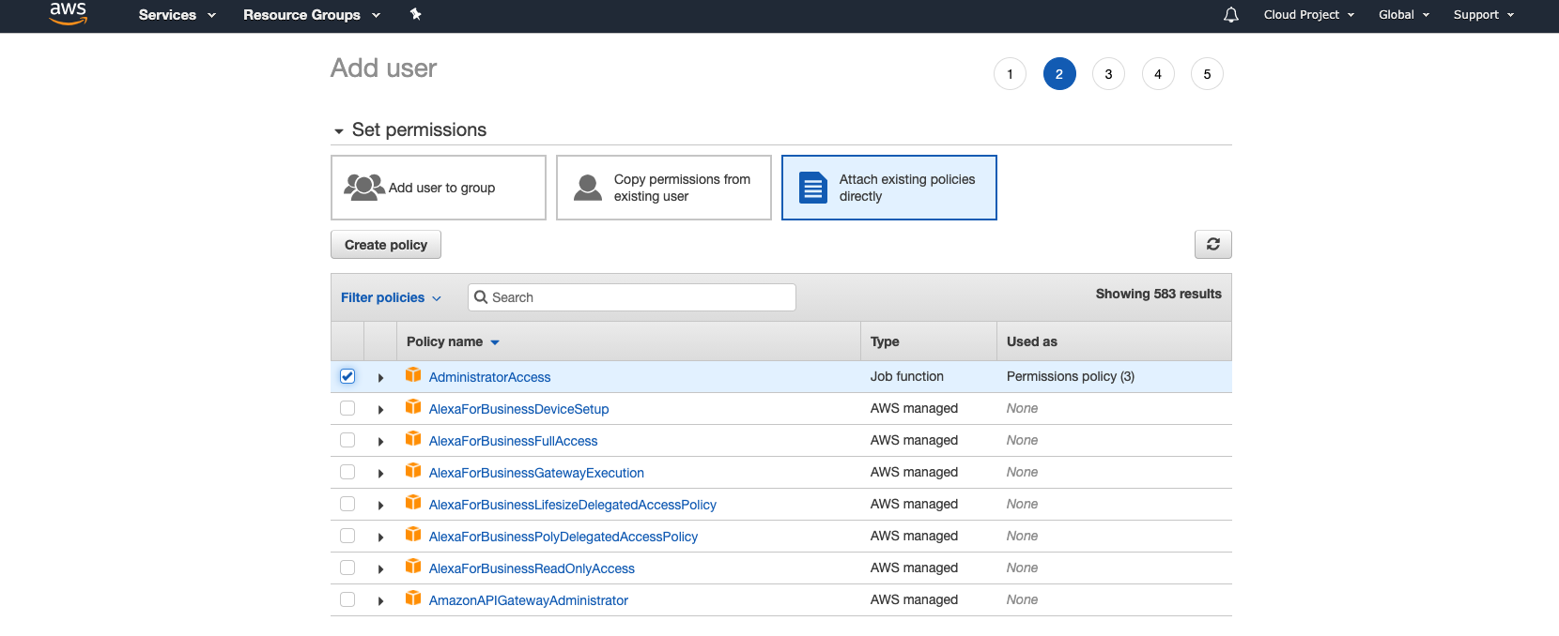Expand the AlexaForBusinessDeviceSetup policy row

click(380, 409)
